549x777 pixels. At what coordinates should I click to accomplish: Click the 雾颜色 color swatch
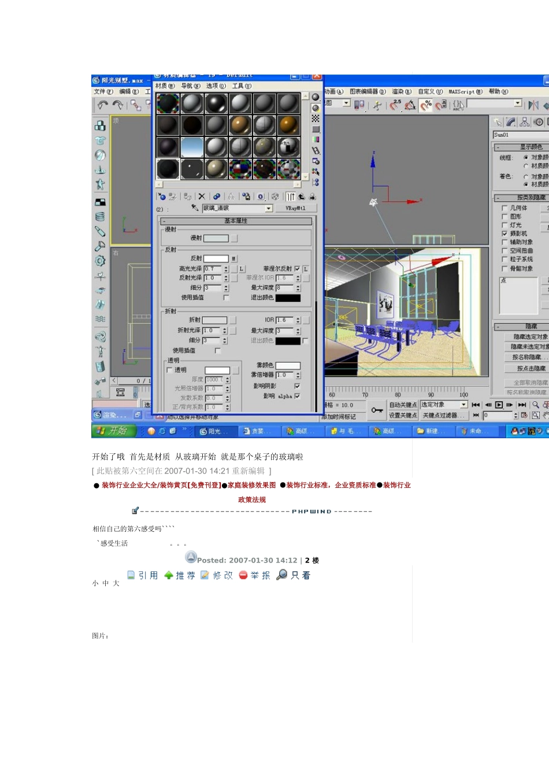(288, 365)
